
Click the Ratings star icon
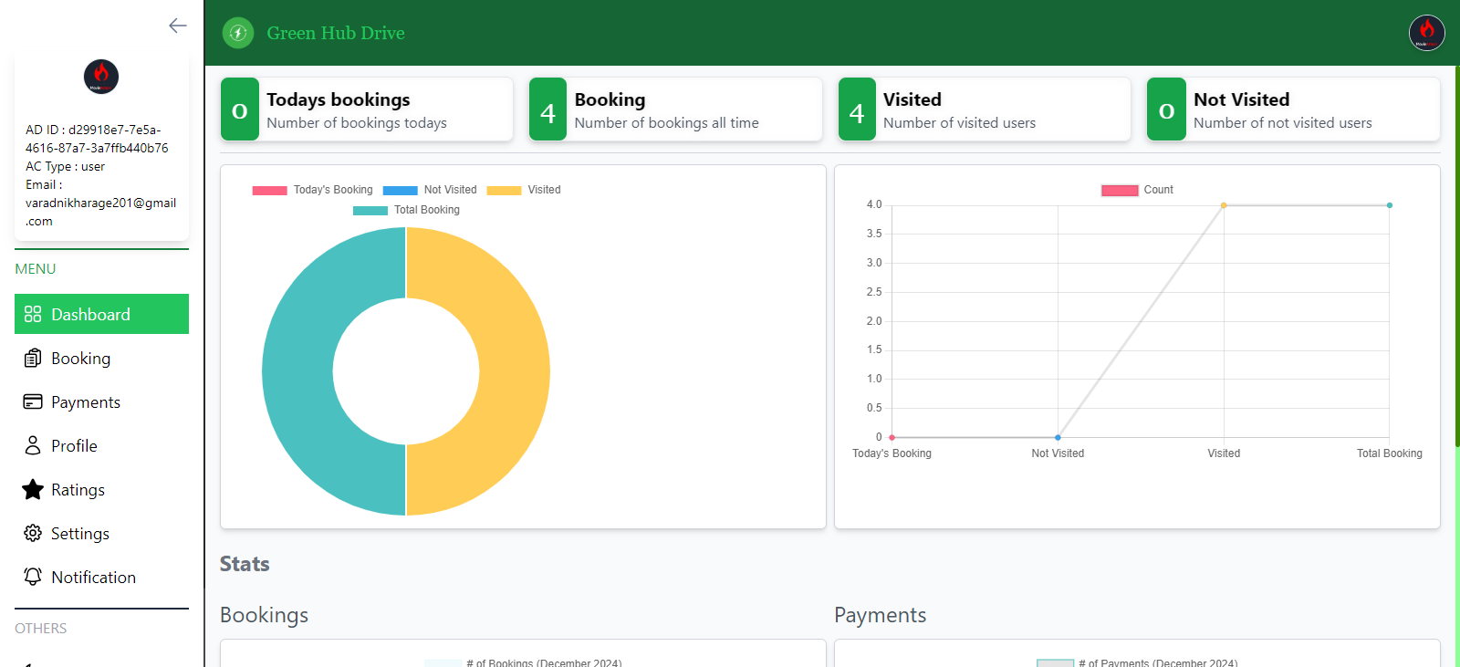click(33, 489)
